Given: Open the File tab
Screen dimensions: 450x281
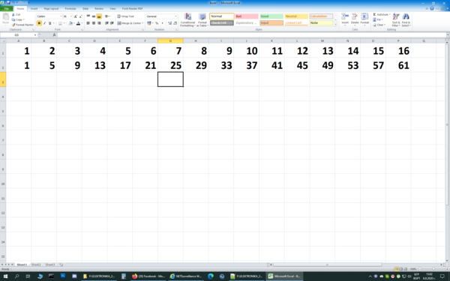Looking at the screenshot, I should click(6, 8).
